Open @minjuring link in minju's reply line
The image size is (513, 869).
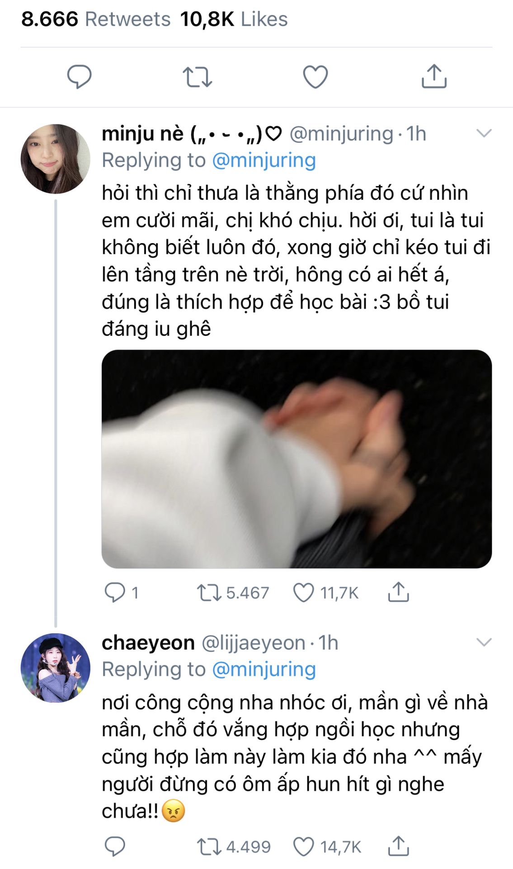[x=264, y=161]
